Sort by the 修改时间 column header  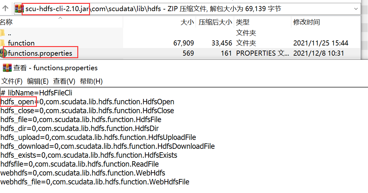tap(307, 22)
